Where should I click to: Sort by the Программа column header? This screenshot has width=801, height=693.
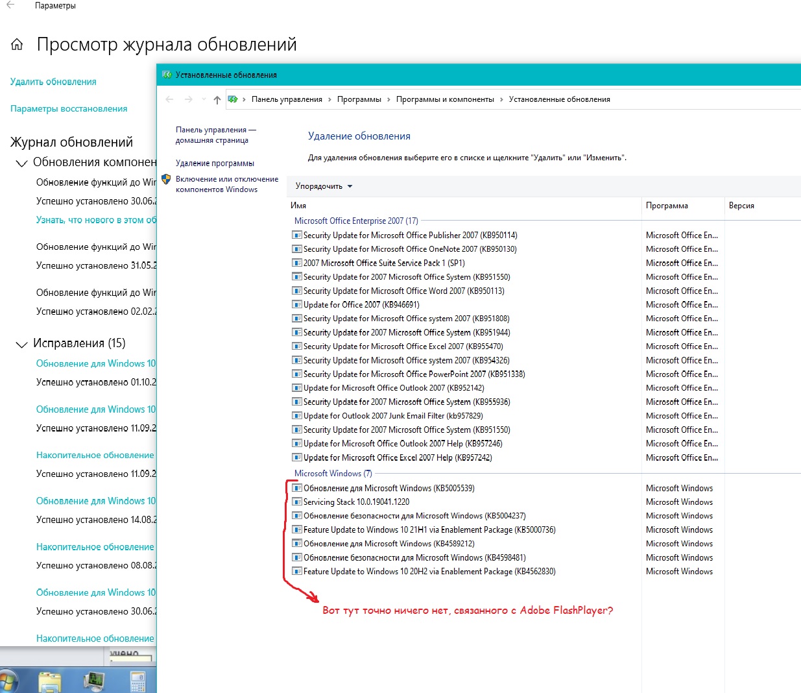coord(682,205)
